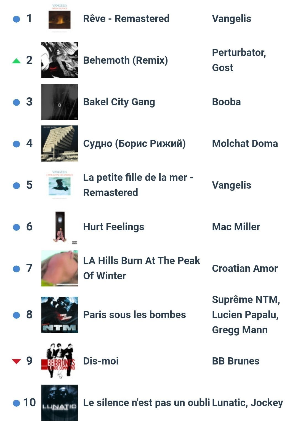Select La petite fille de la mer track
The image size is (298, 421).
pos(138,185)
